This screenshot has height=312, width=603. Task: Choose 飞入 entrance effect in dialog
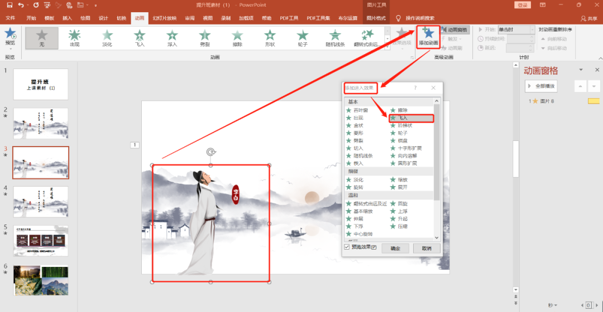point(411,118)
